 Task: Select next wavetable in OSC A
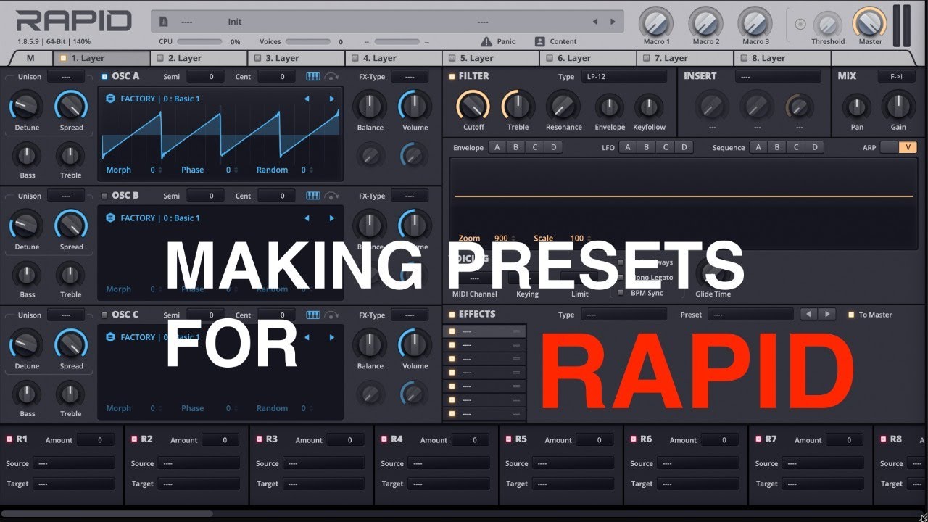(332, 99)
